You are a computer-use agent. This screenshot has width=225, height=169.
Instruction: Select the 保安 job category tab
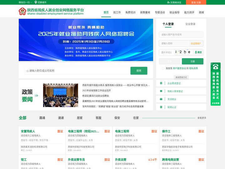[x=117, y=118]
